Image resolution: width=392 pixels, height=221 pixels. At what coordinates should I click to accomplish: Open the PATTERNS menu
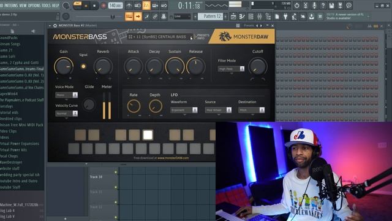pos(11,6)
